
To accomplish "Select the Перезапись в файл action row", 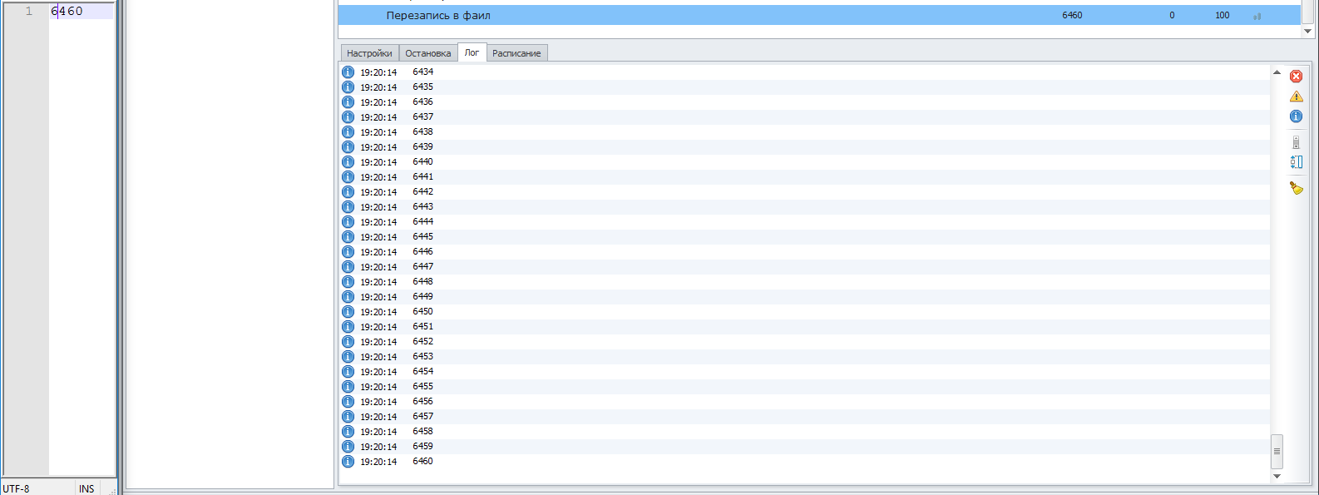I will pos(819,15).
